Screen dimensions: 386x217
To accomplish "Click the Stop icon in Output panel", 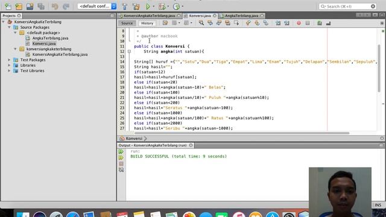I will (121, 163).
